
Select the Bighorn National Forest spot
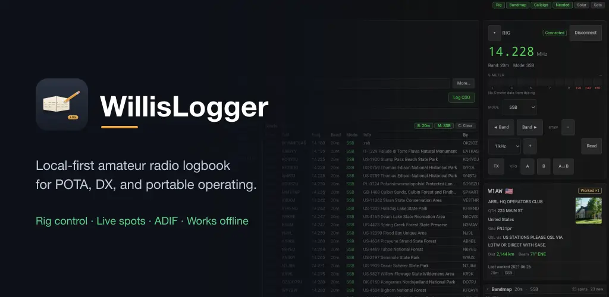tap(372, 290)
